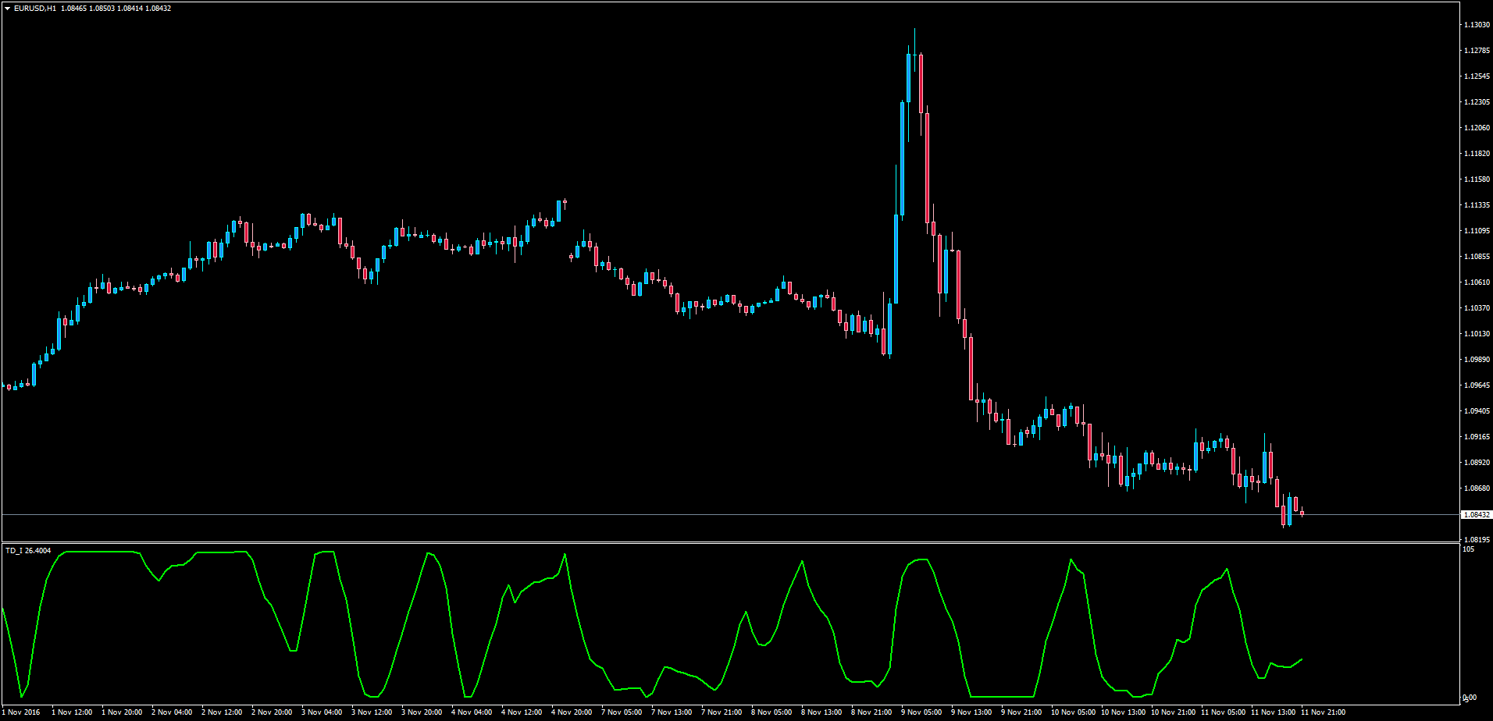Click price scale value 1.11580
The image size is (1493, 721).
(1477, 179)
